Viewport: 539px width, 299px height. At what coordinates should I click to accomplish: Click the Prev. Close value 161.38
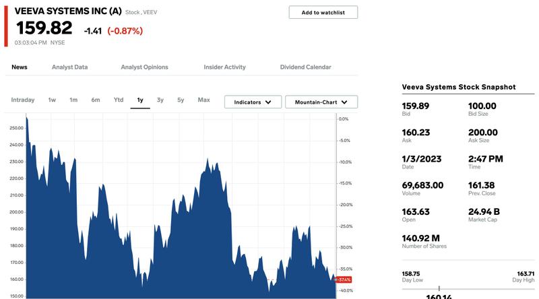pos(481,185)
